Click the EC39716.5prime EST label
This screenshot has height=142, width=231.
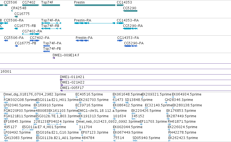(89, 105)
